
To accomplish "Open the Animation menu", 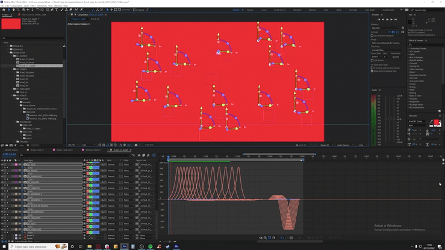I will [x=42, y=5].
